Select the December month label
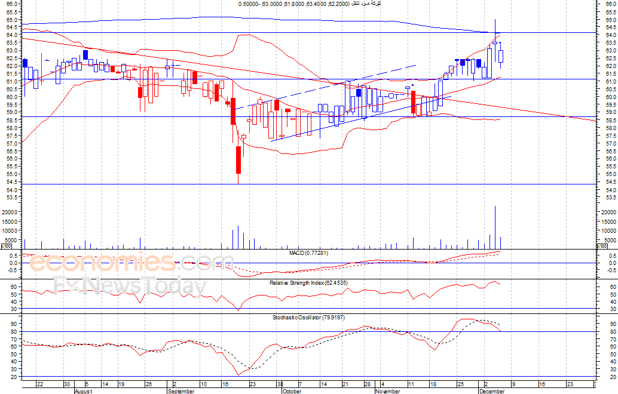 click(x=492, y=391)
